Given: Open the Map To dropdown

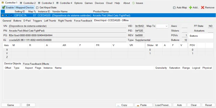Looking at the screenshot, I should 162,26.
